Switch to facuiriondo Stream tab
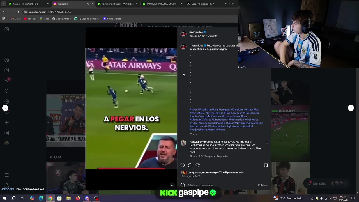 tap(118, 4)
